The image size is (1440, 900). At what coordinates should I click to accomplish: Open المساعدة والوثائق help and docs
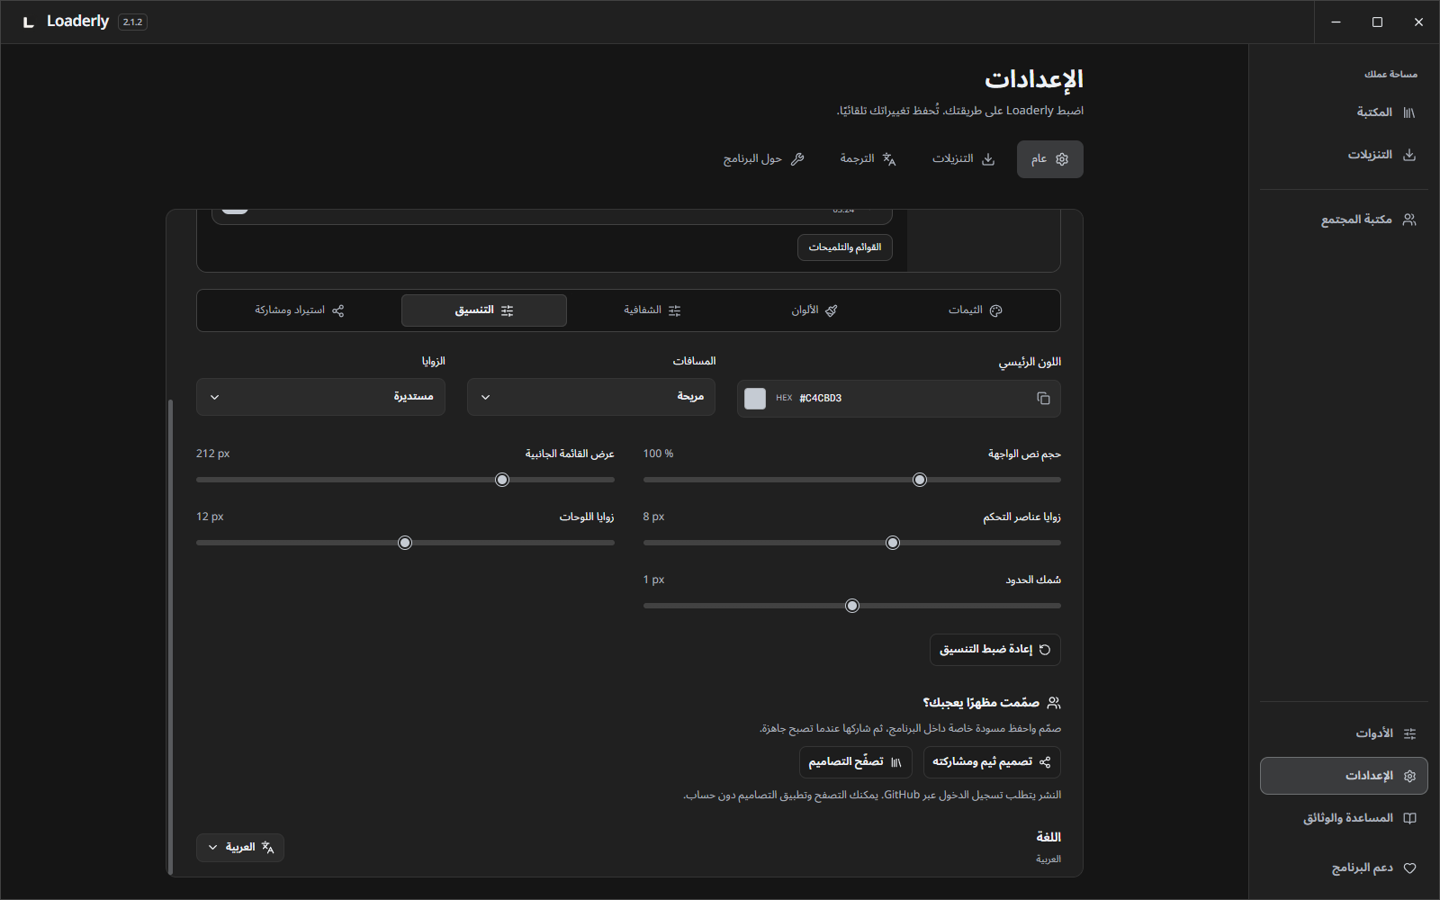click(x=1344, y=818)
